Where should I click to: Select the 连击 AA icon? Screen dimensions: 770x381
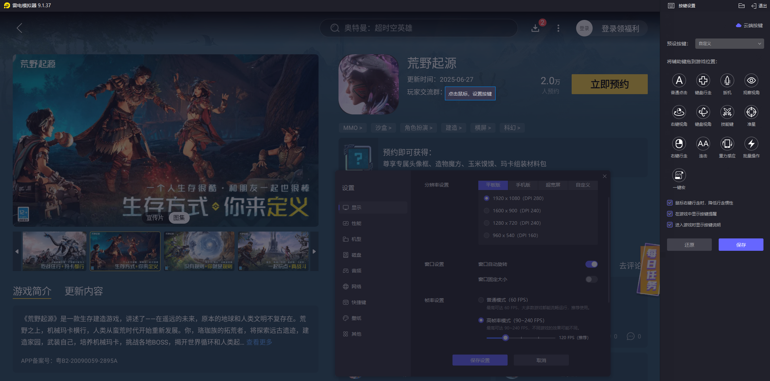(x=703, y=144)
